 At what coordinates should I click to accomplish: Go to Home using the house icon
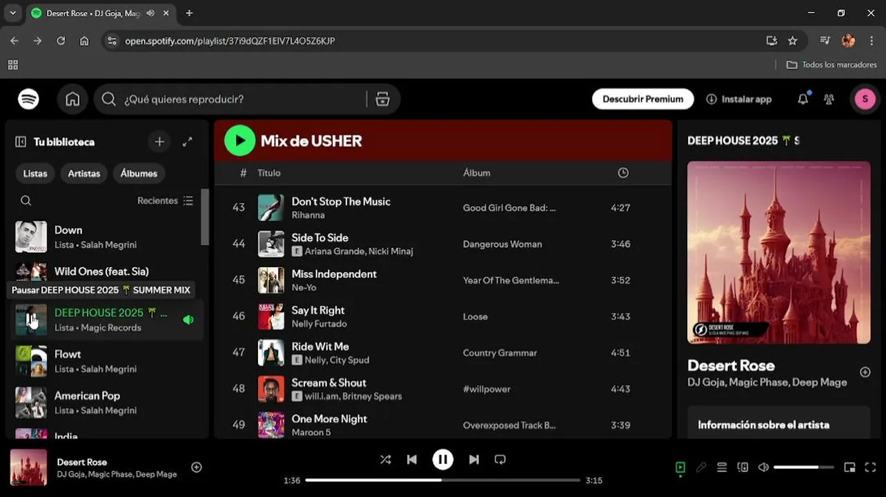click(72, 99)
